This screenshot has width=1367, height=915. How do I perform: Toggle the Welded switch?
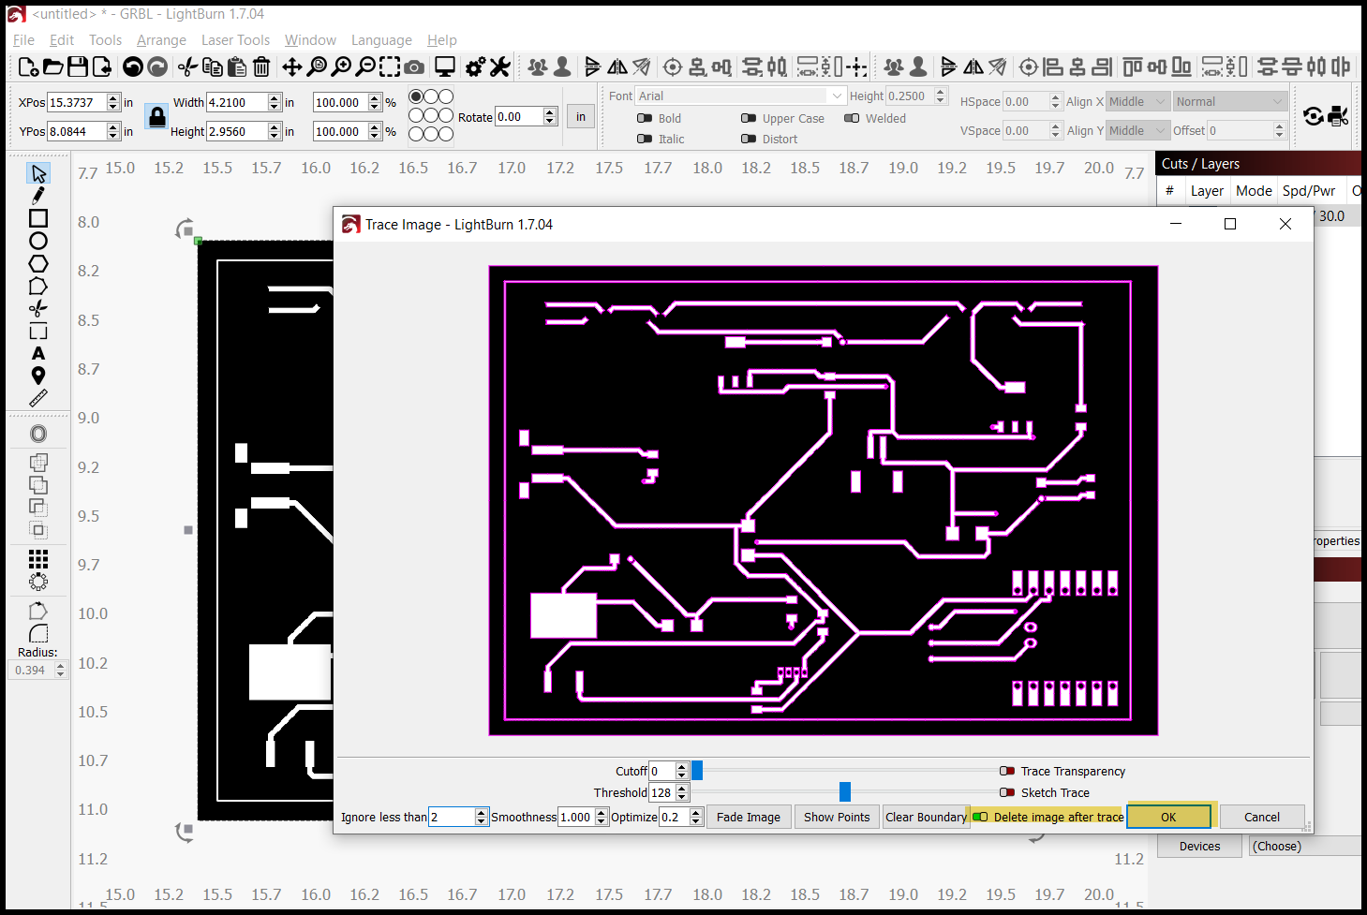[x=852, y=118]
